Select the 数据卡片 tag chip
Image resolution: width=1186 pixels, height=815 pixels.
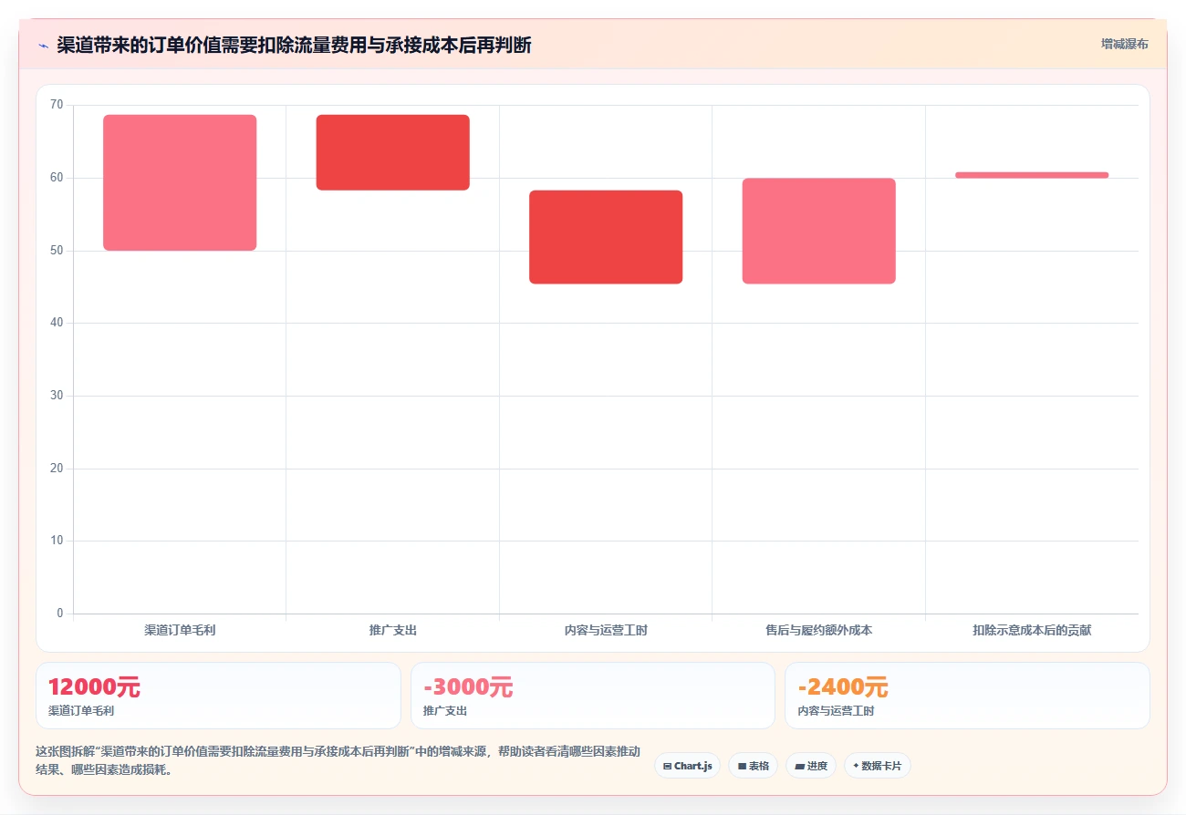[877, 766]
